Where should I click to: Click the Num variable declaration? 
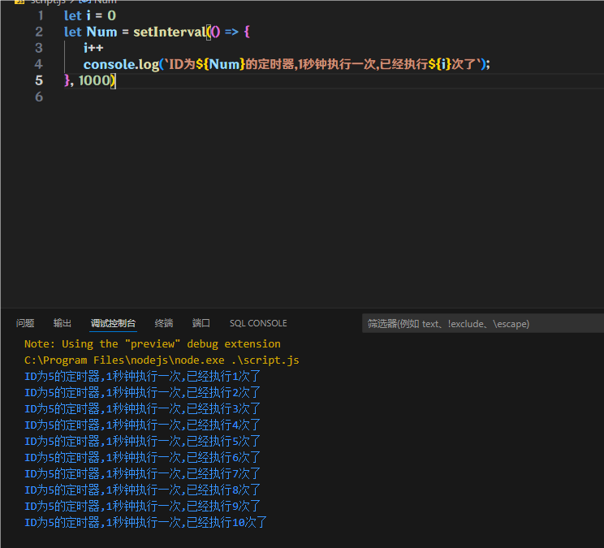101,32
